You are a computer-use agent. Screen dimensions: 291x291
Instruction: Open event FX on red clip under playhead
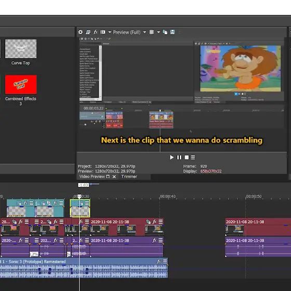tap(81, 221)
